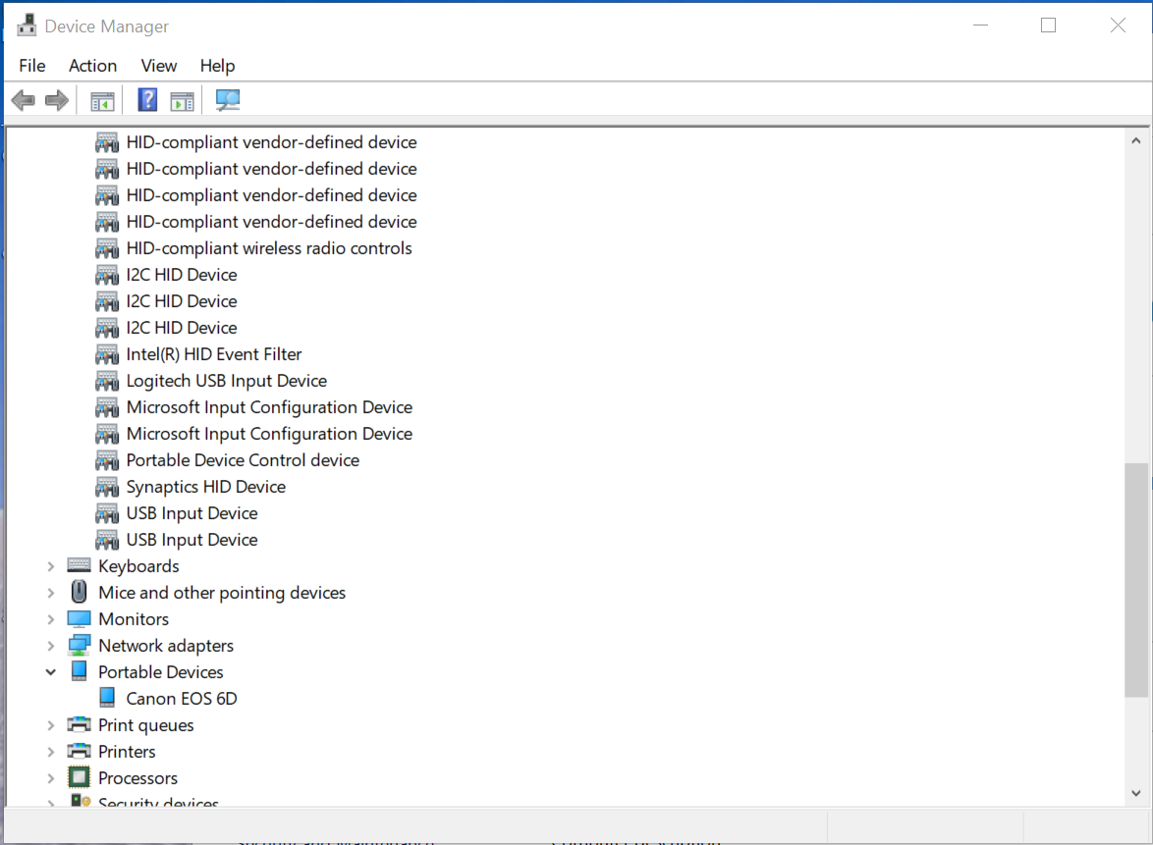
Task: Open the Action menu
Action: pyautogui.click(x=92, y=66)
